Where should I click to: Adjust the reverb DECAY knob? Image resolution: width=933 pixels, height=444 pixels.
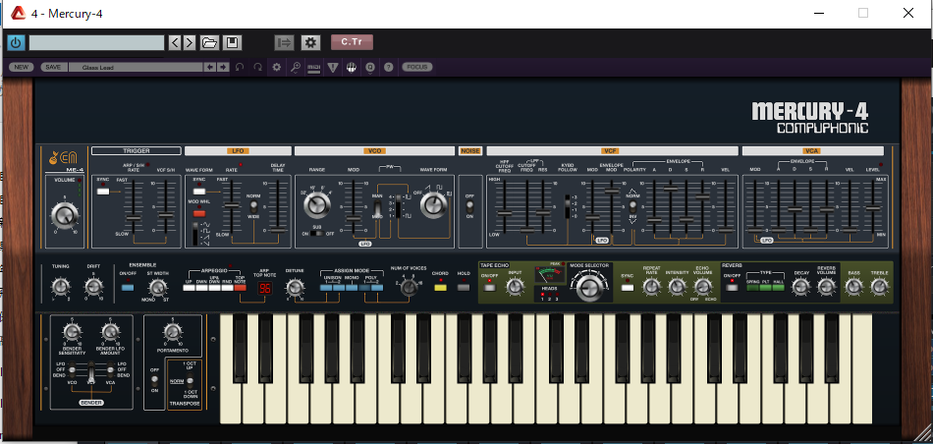pyautogui.click(x=800, y=287)
